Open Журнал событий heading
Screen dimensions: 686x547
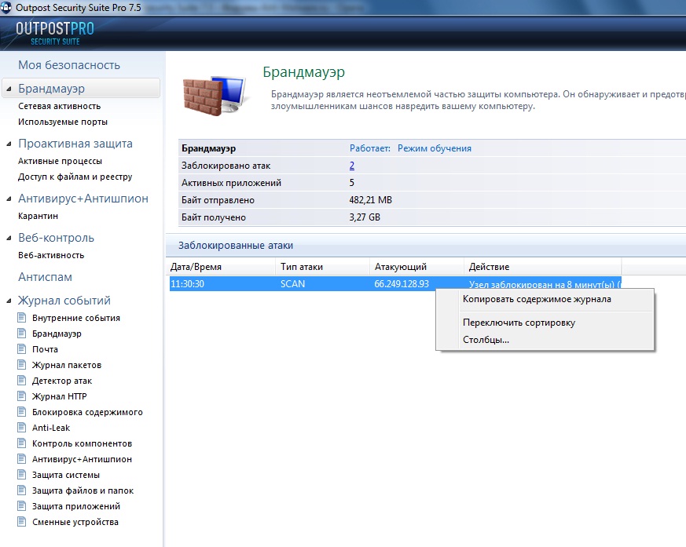[64, 301]
